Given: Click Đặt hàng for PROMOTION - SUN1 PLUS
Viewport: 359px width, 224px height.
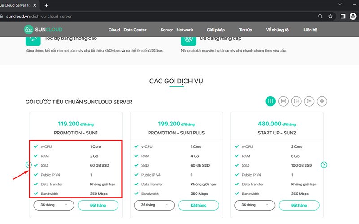Looking at the screenshot, I should (198, 205).
